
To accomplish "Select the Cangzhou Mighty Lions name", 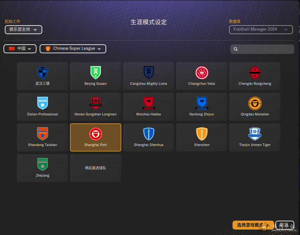I will point(149,84).
